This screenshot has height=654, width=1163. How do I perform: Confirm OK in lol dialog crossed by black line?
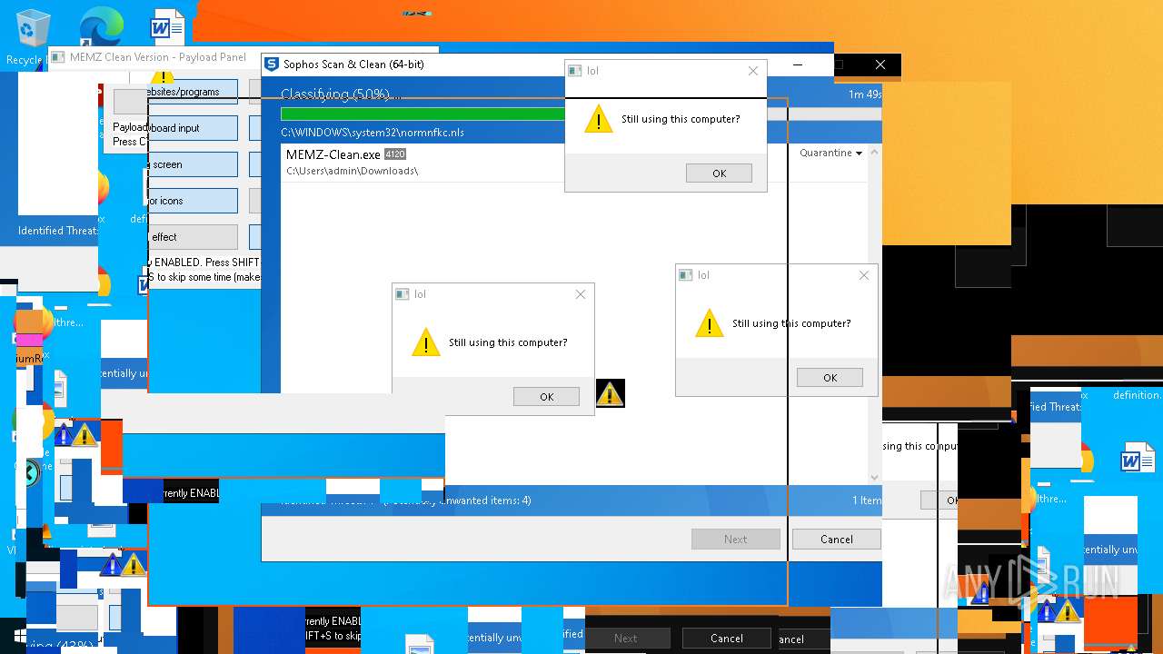(830, 378)
